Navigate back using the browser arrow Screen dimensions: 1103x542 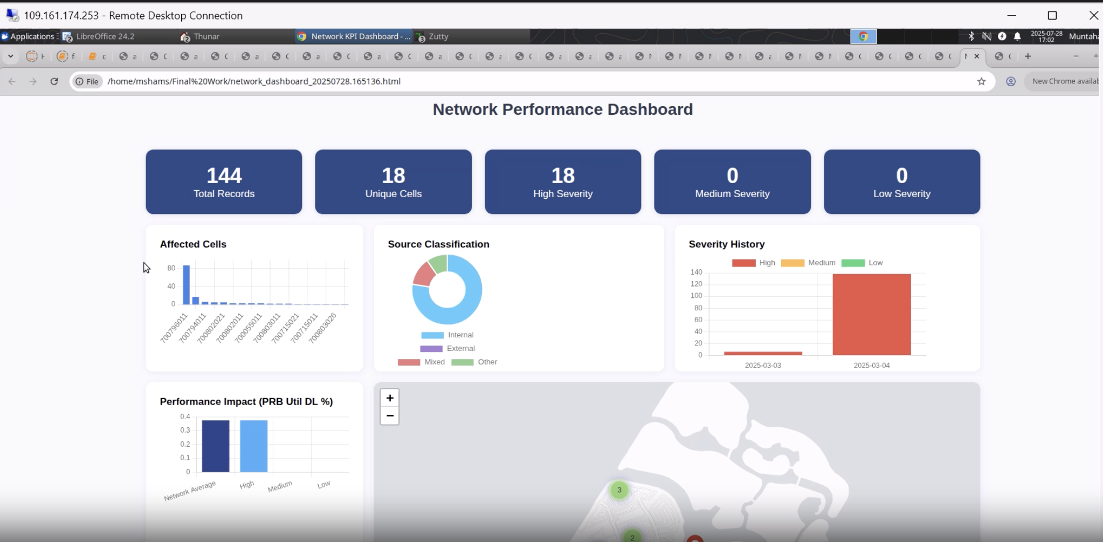(x=12, y=81)
